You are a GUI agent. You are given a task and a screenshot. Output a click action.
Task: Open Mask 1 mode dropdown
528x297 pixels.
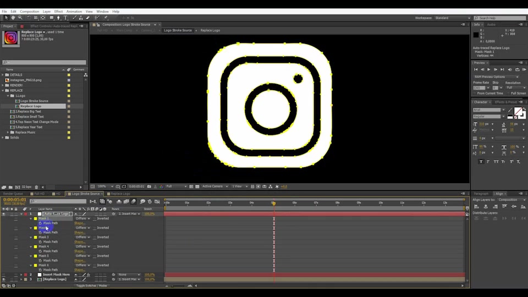[82, 218]
